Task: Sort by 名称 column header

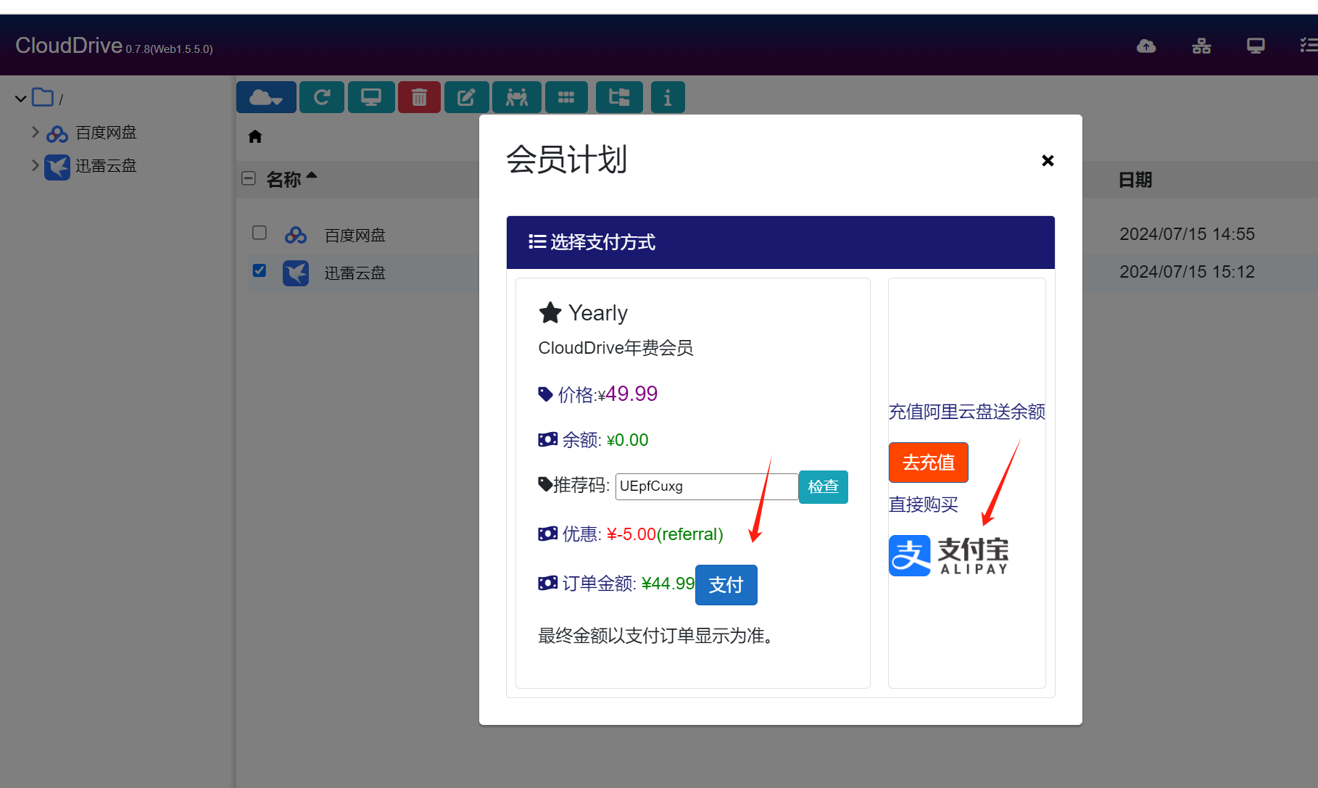Action: tap(291, 179)
